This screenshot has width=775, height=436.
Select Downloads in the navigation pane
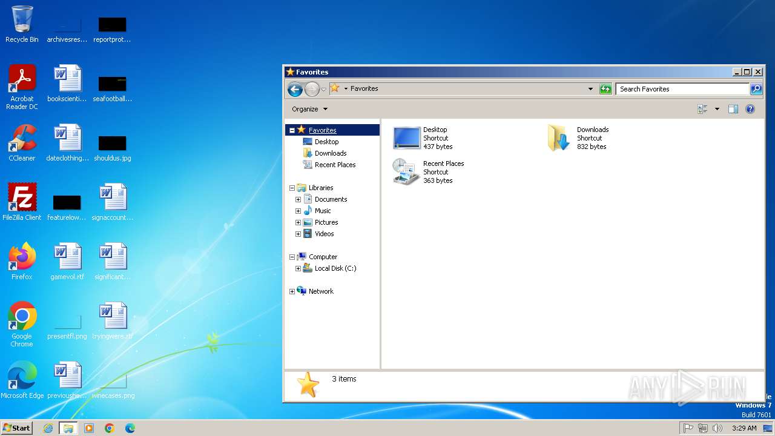click(331, 153)
